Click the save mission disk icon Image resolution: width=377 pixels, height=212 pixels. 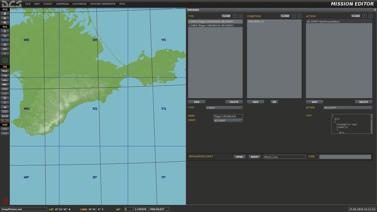coord(5,23)
